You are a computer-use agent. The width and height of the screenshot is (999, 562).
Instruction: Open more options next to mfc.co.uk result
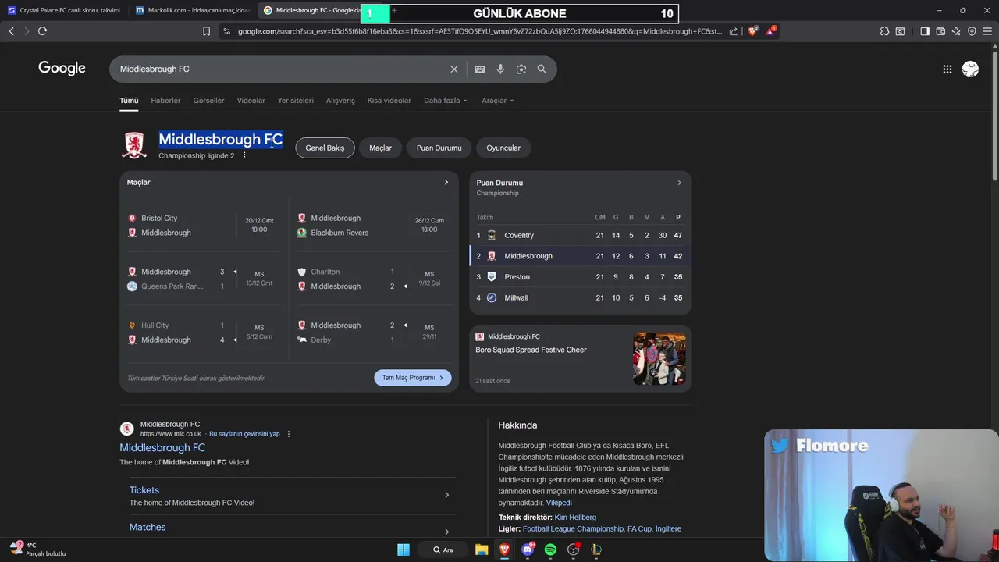tap(289, 434)
